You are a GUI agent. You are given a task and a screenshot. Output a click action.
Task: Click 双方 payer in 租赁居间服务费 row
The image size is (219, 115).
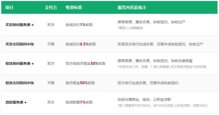point(51,63)
